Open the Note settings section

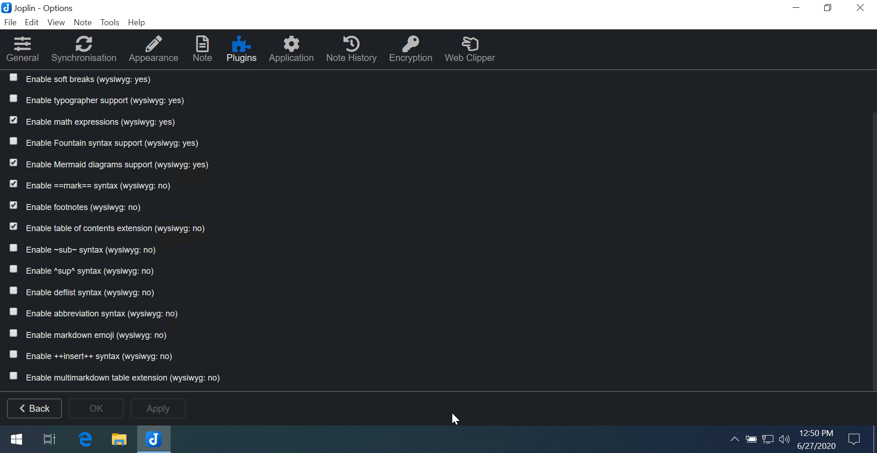pos(202,49)
